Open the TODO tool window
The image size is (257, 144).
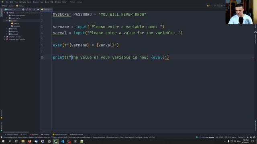[24, 134]
